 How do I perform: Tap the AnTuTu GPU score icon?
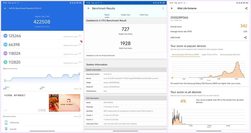[x=6, y=45]
